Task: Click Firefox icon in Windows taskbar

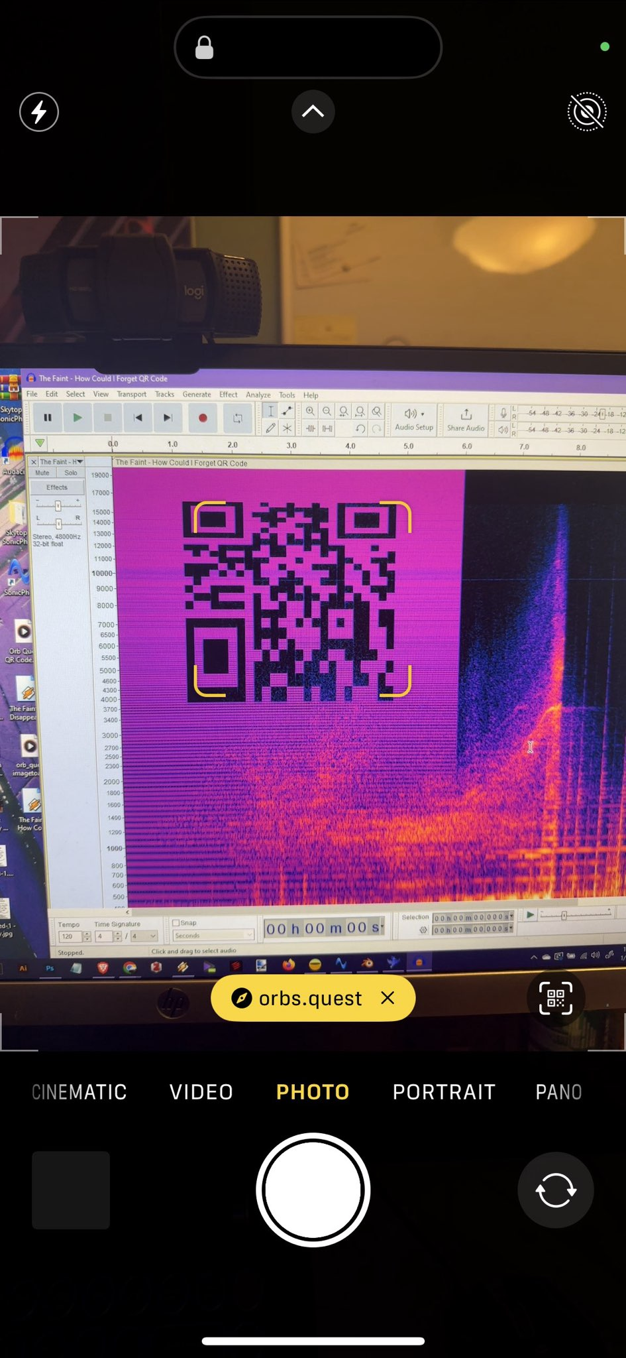Action: (x=288, y=965)
